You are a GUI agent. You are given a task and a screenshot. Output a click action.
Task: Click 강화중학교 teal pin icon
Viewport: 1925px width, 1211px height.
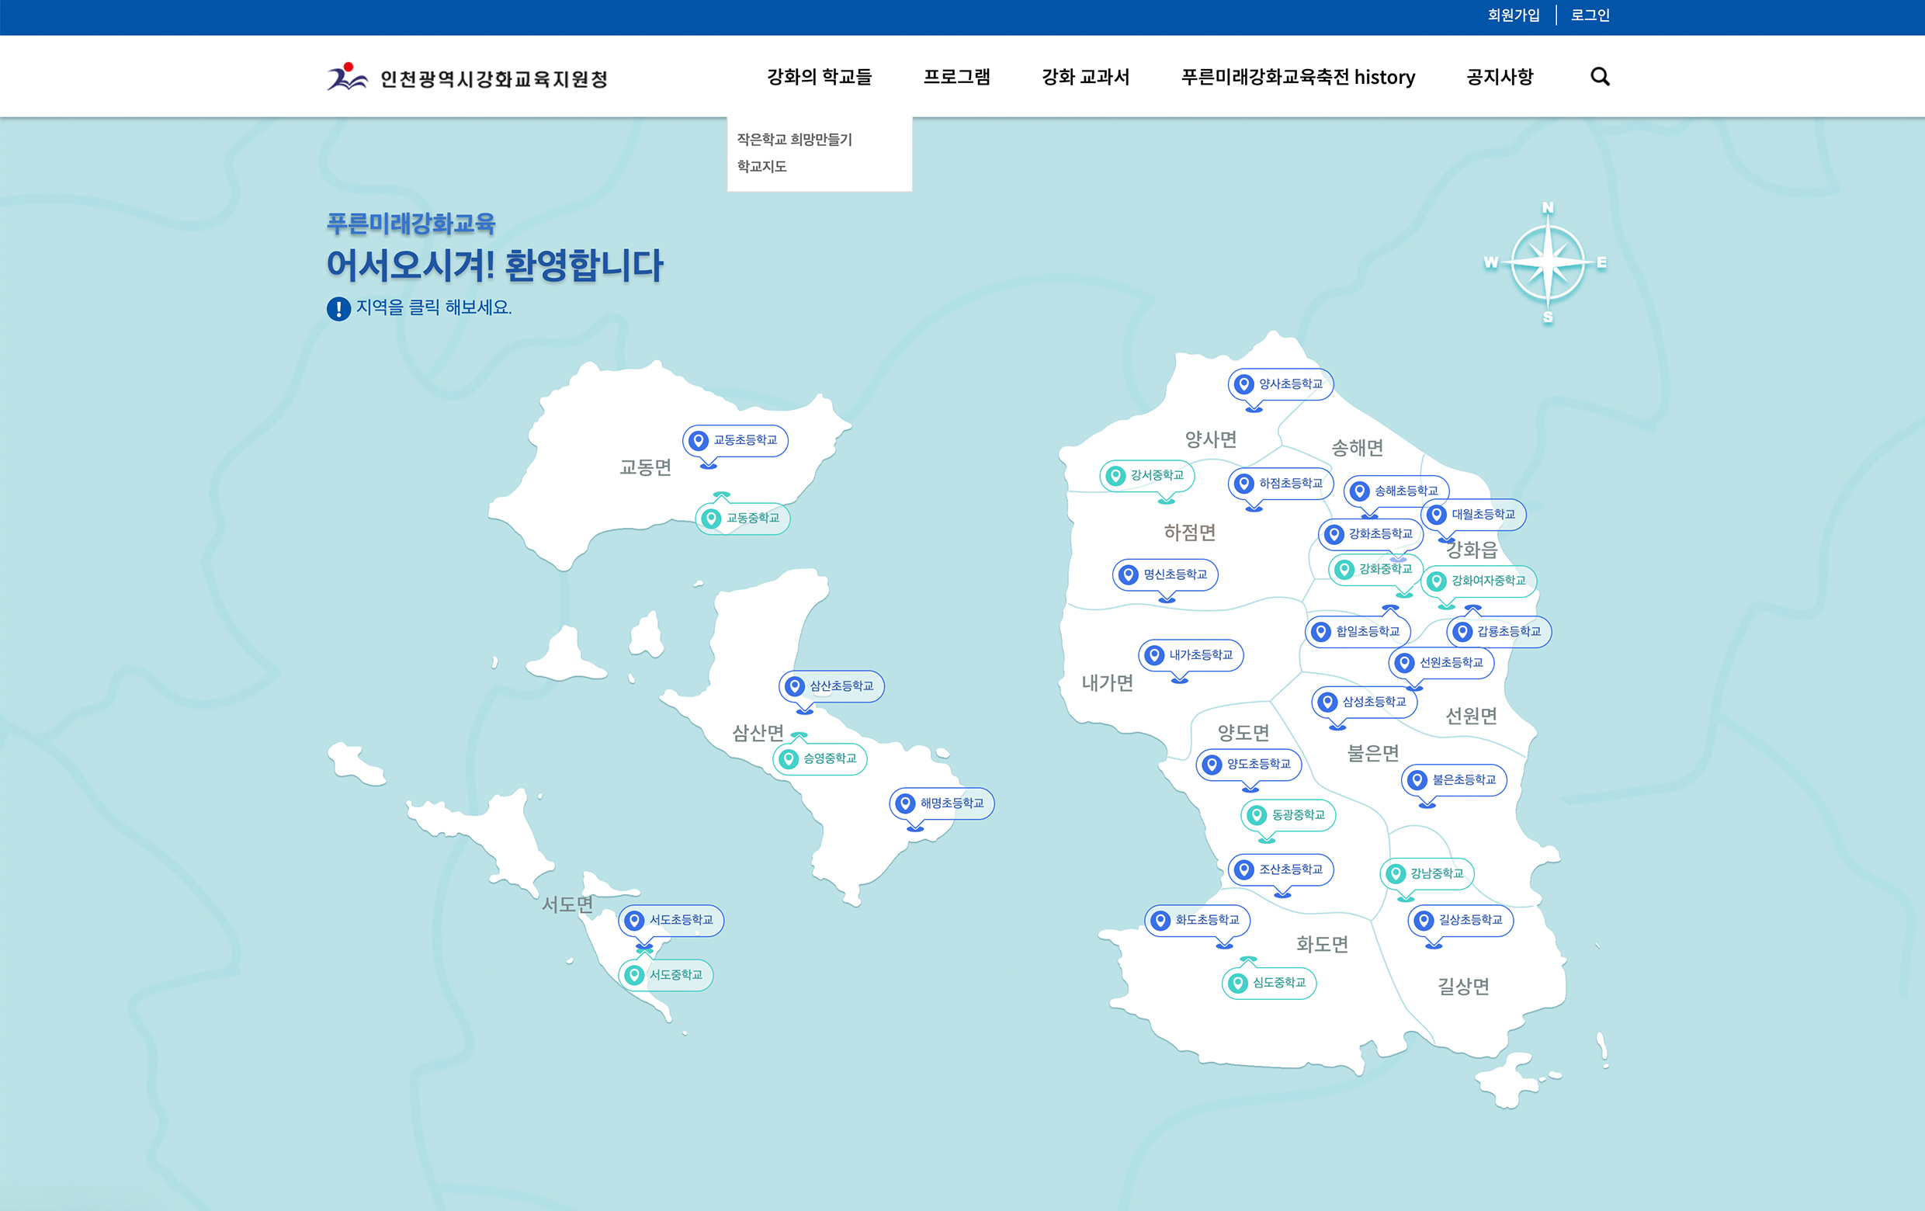pyautogui.click(x=1344, y=569)
